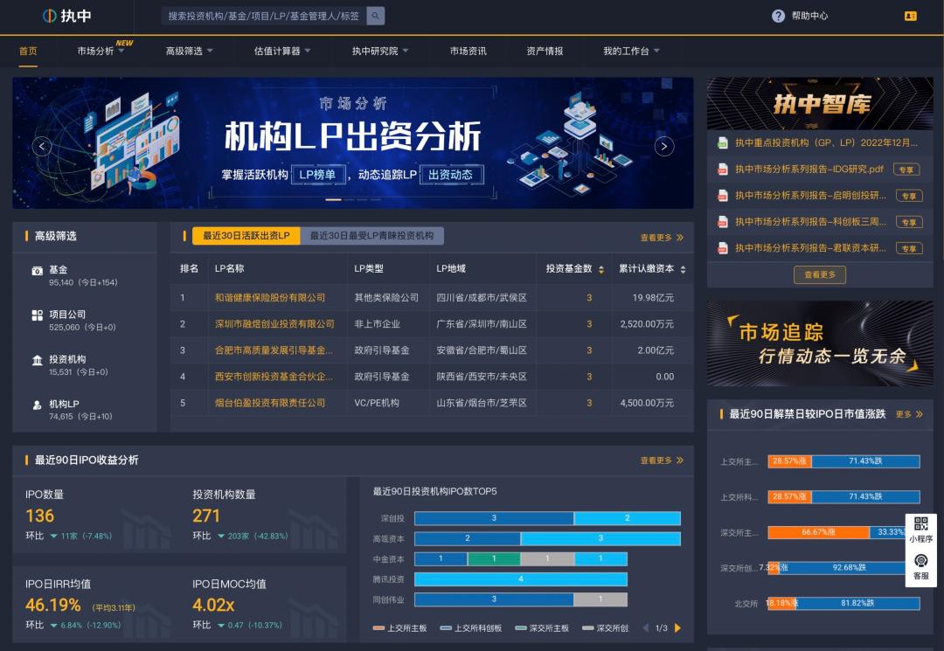Click 更多 beside 最近90日解禁日较IPO日市值涨跌
The width and height of the screenshot is (944, 651).
tap(909, 414)
